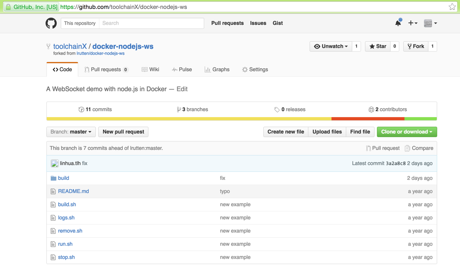
Task: Fork the repository
Action: click(x=416, y=46)
